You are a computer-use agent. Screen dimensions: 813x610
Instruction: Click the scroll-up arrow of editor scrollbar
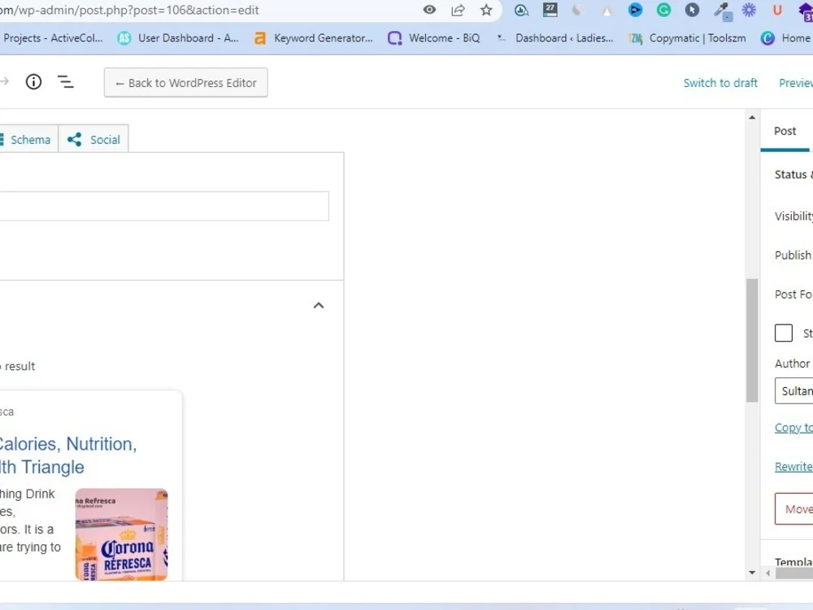(x=752, y=118)
